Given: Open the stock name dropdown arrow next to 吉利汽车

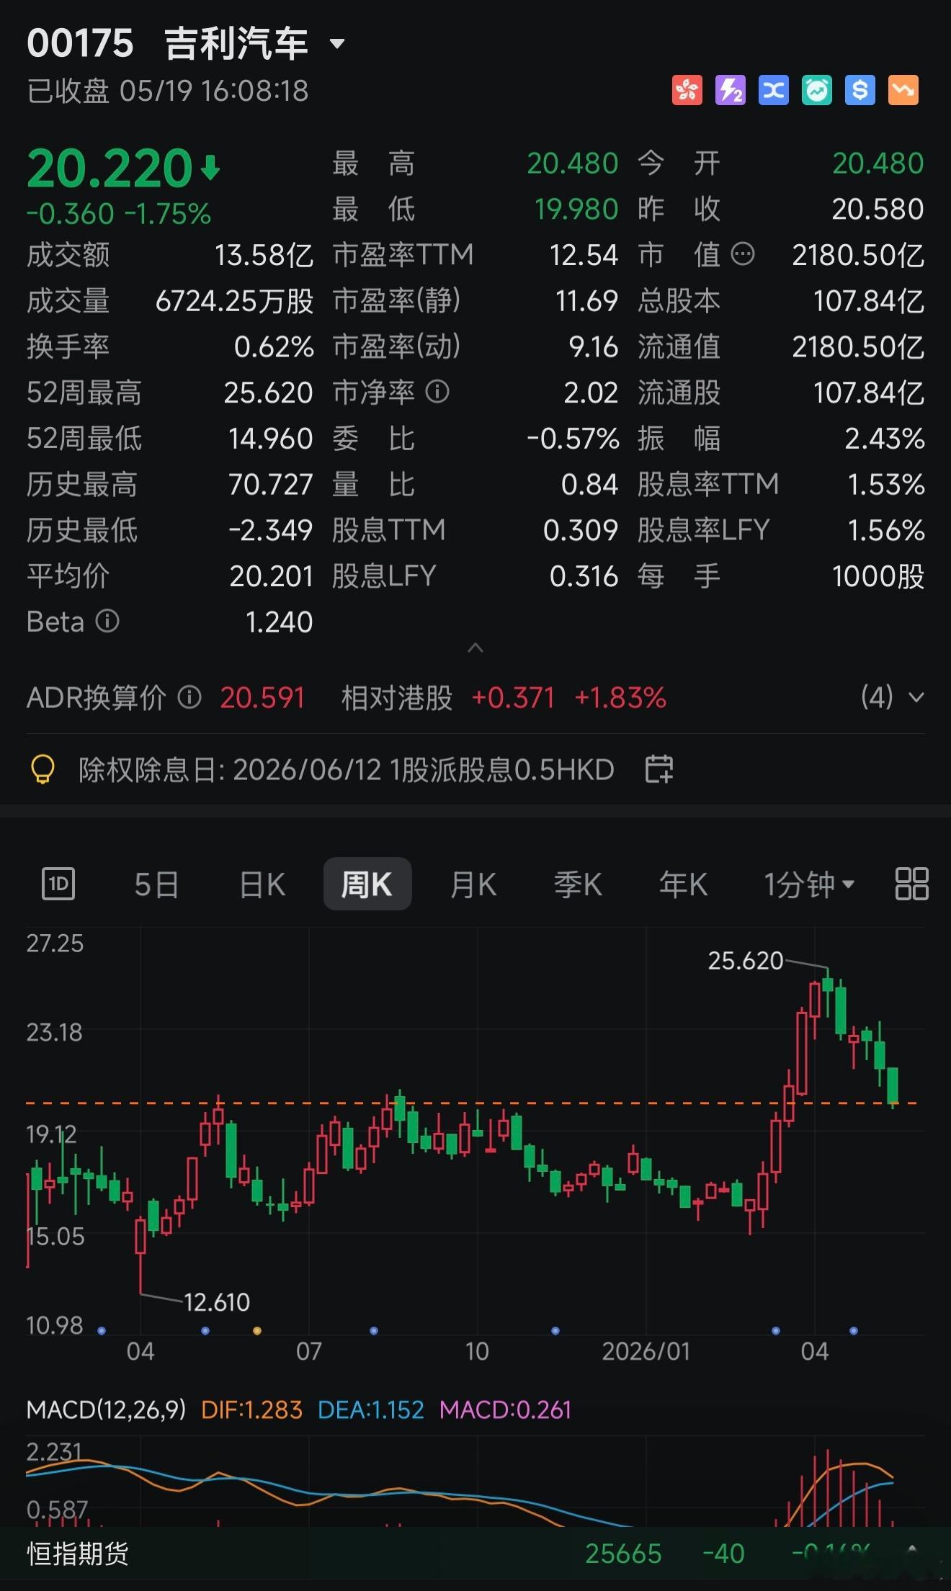Looking at the screenshot, I should (x=336, y=44).
